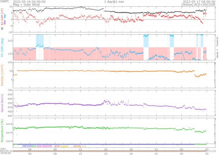
Task: Open the '[Active] ACE+DSCOVR' source selector
Action: click(198, 4)
